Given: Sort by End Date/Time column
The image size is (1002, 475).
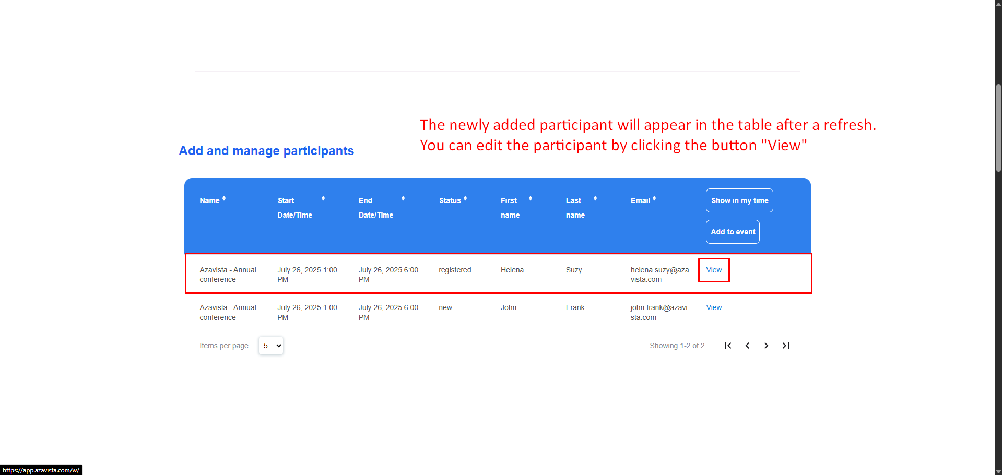Looking at the screenshot, I should pos(403,199).
